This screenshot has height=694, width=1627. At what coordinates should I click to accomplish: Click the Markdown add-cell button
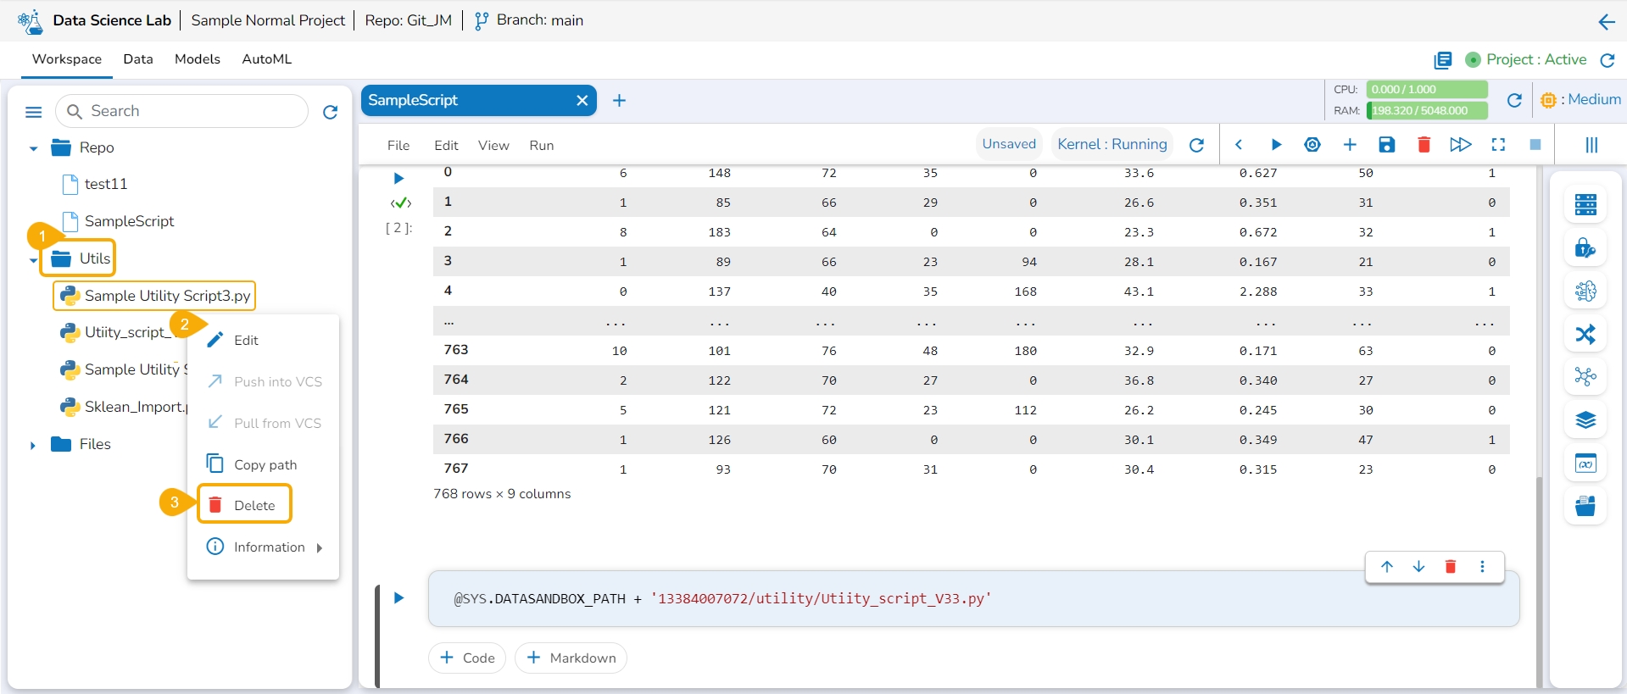click(x=571, y=658)
